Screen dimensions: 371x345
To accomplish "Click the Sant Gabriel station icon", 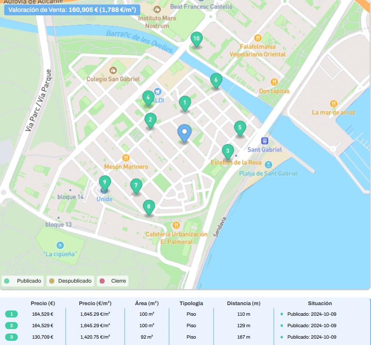I will [x=265, y=141].
